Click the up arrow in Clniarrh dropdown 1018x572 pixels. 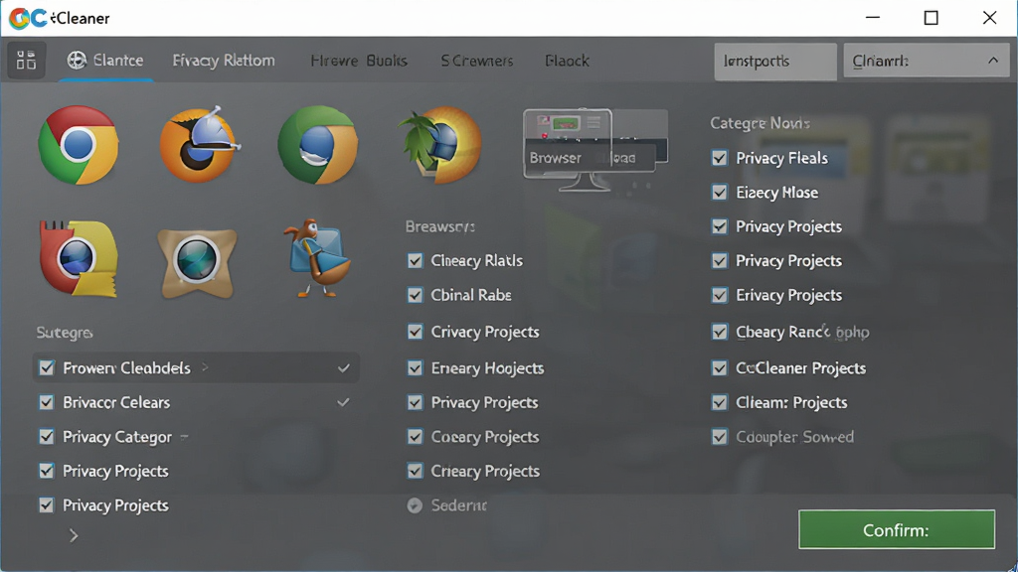[993, 61]
